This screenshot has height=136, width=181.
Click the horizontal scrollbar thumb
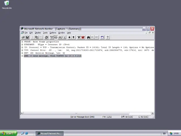click(x=76, y=113)
